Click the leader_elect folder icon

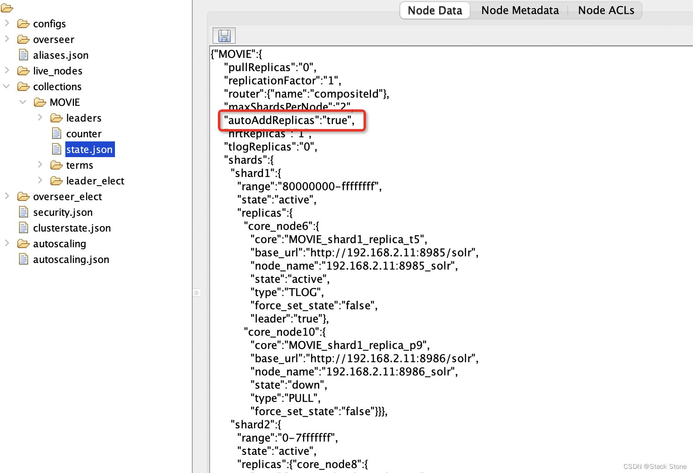57,181
